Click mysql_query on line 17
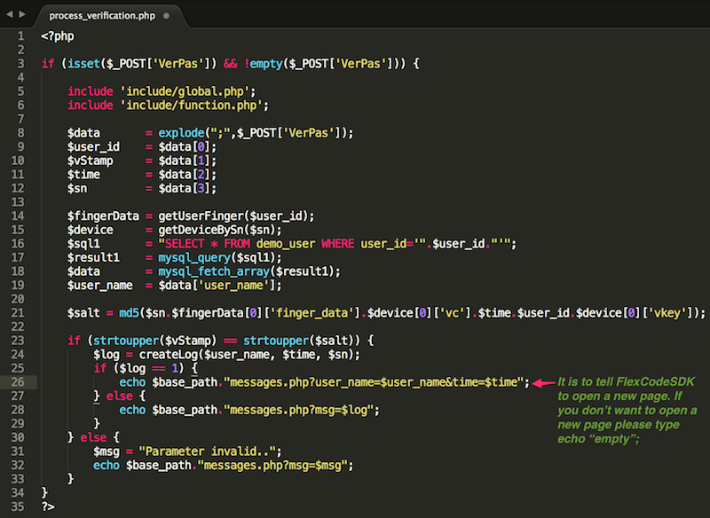Image resolution: width=710 pixels, height=518 pixels. click(194, 258)
